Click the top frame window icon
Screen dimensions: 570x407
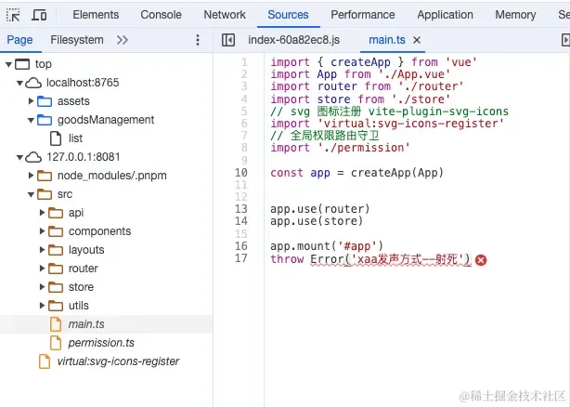pos(22,64)
